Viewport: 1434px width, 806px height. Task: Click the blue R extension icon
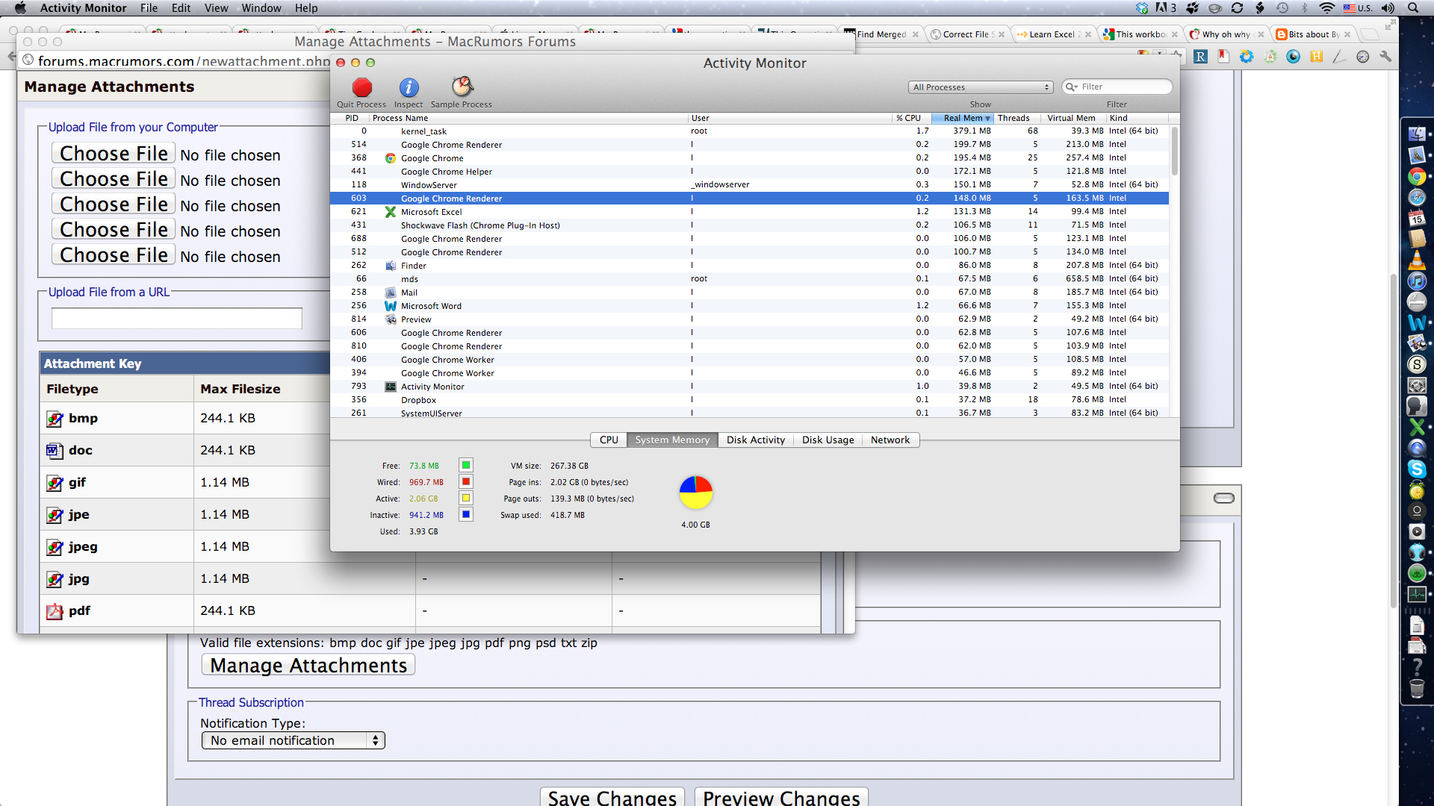(1200, 57)
